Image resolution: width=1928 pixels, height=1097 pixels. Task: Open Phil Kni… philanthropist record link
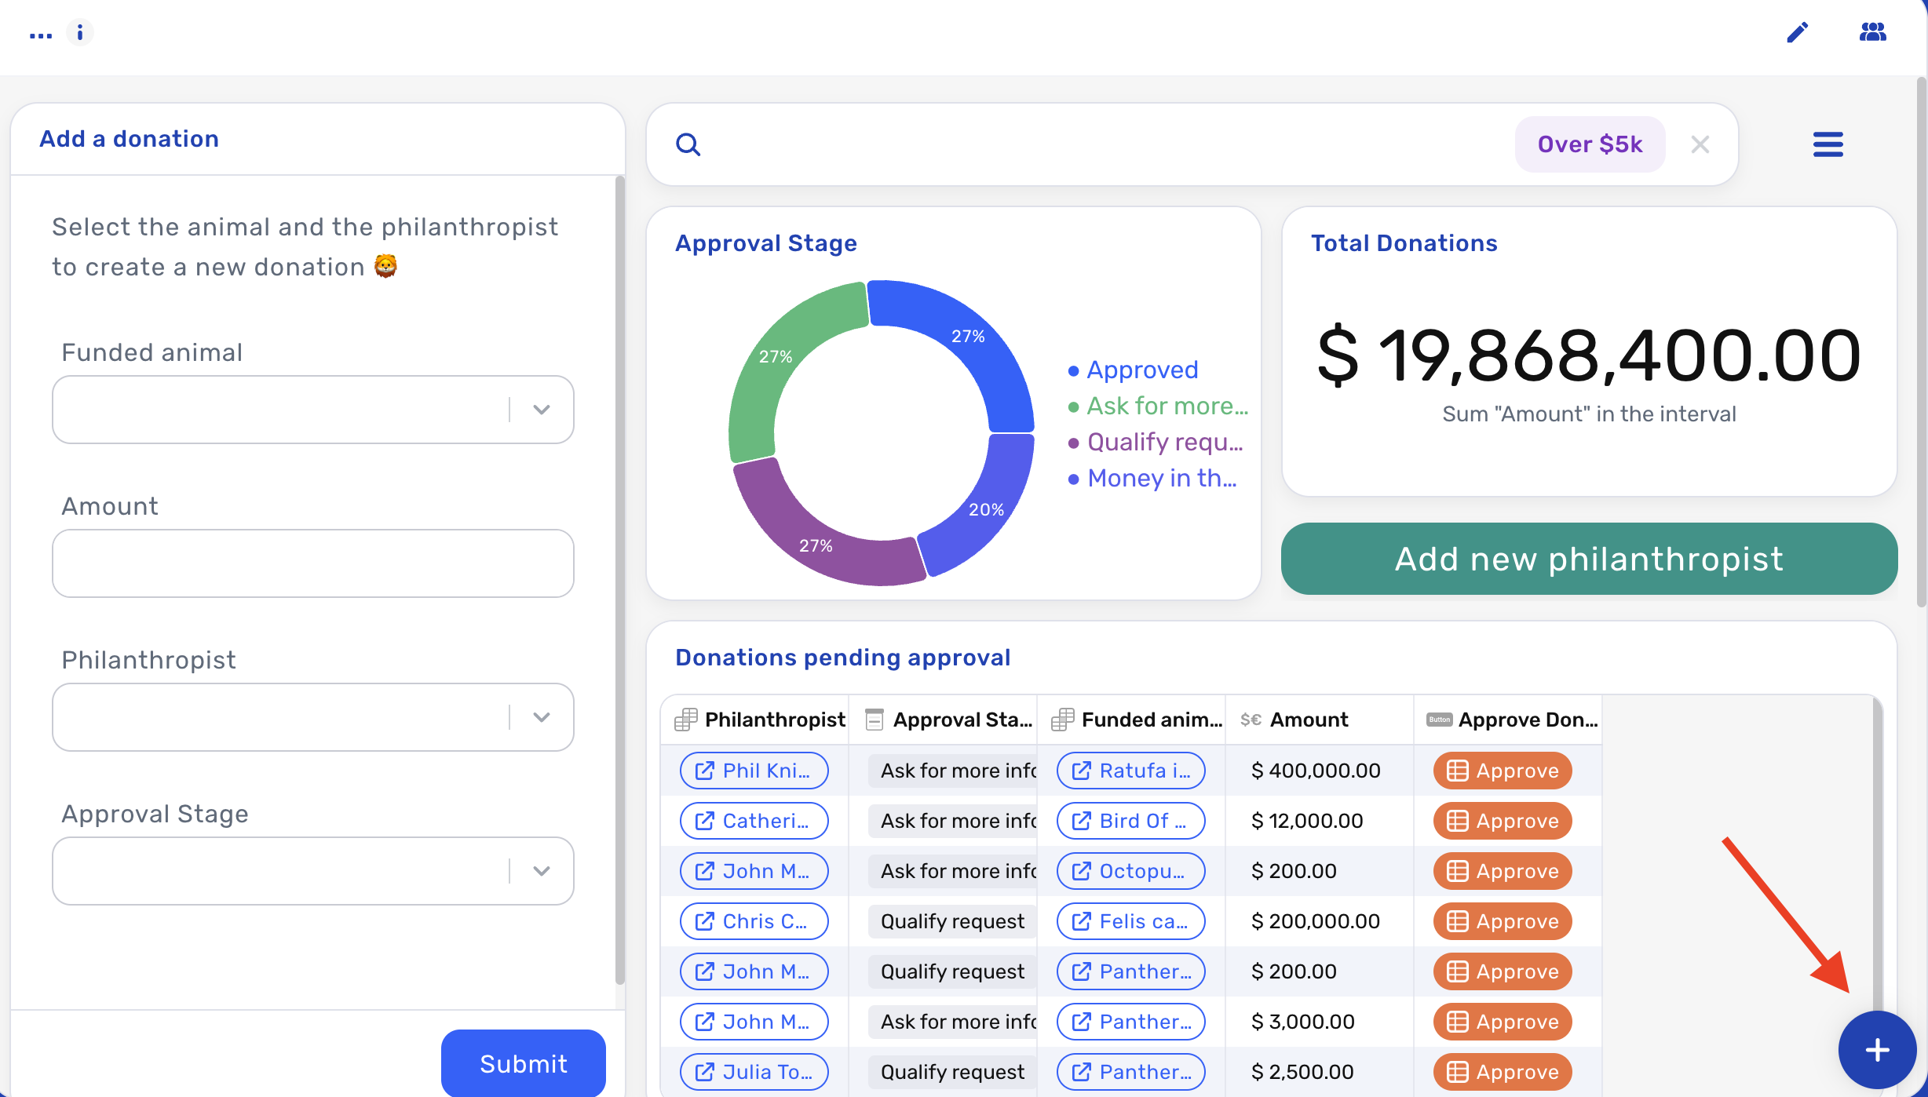[754, 771]
